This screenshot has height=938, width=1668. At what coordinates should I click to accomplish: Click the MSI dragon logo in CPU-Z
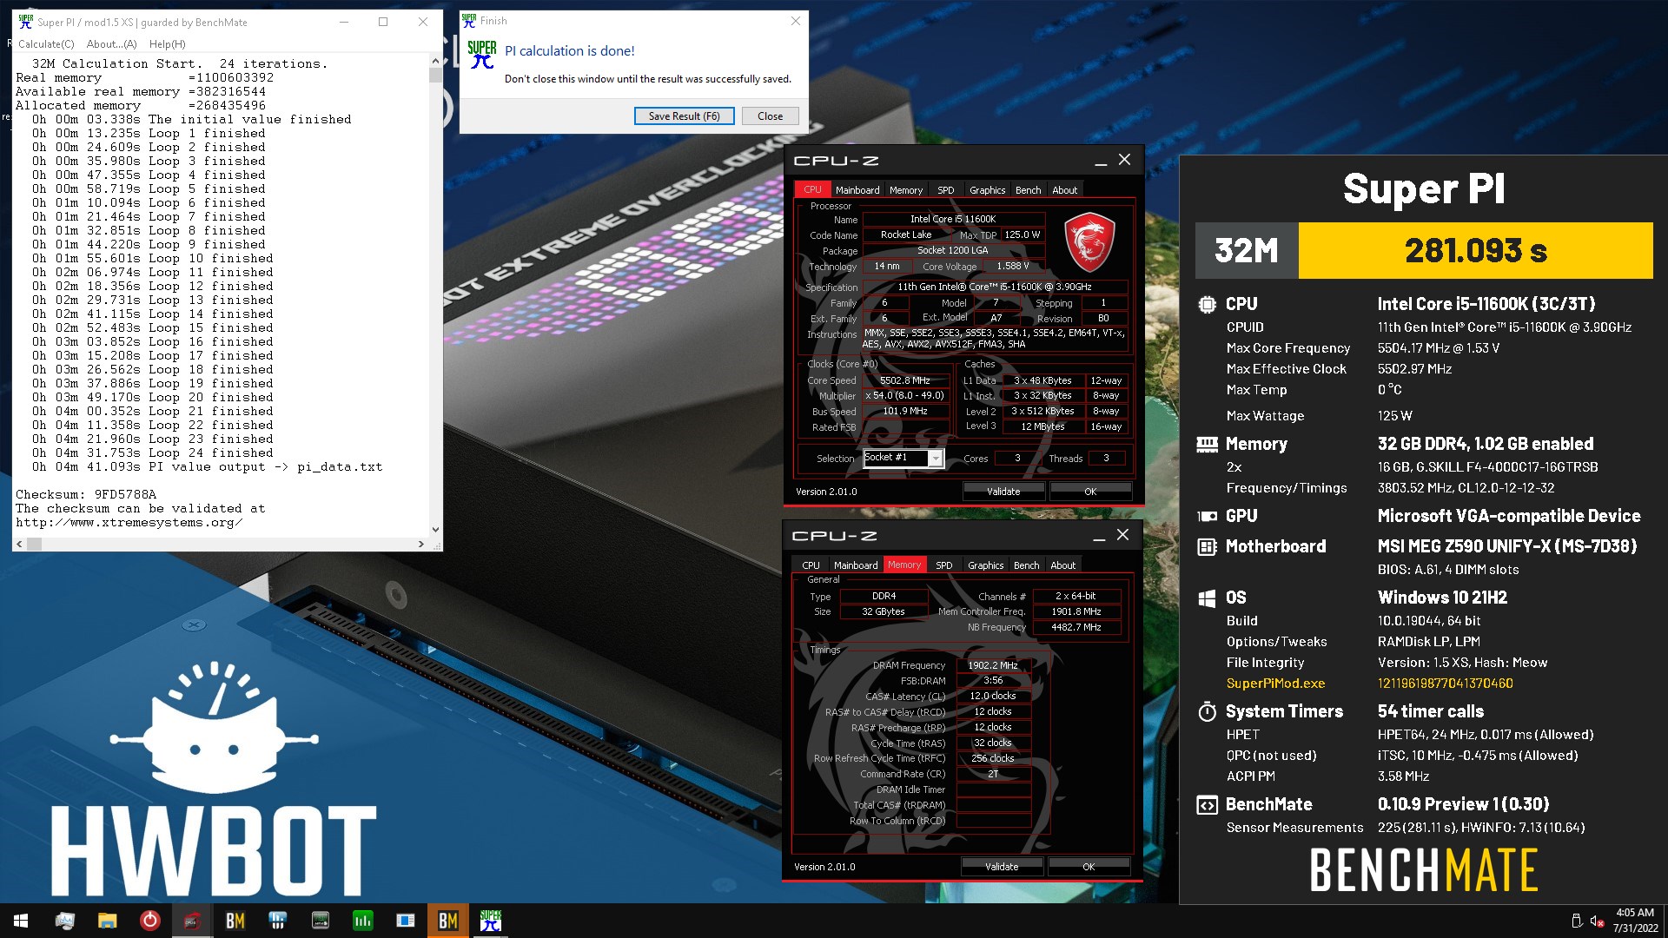coord(1089,242)
